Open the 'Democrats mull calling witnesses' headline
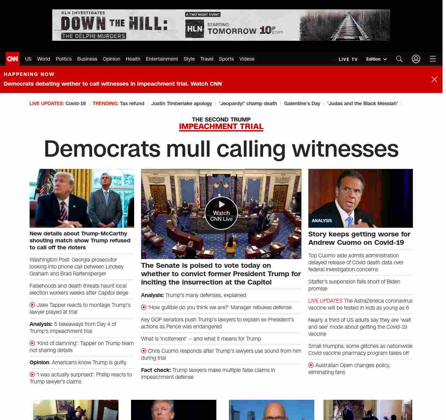The height and width of the screenshot is (420, 446). [221, 149]
